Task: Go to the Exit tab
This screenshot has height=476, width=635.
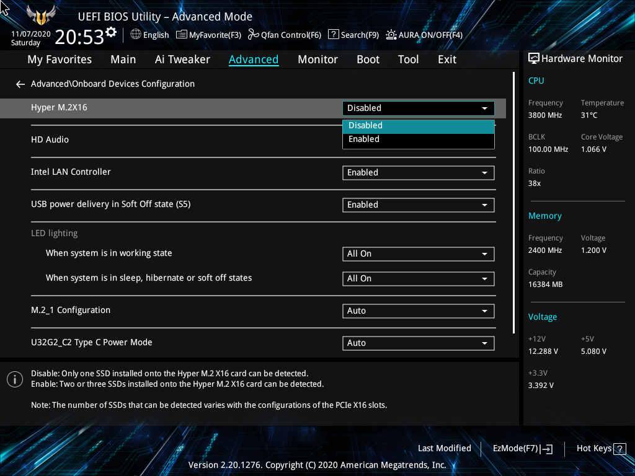Action: (447, 59)
